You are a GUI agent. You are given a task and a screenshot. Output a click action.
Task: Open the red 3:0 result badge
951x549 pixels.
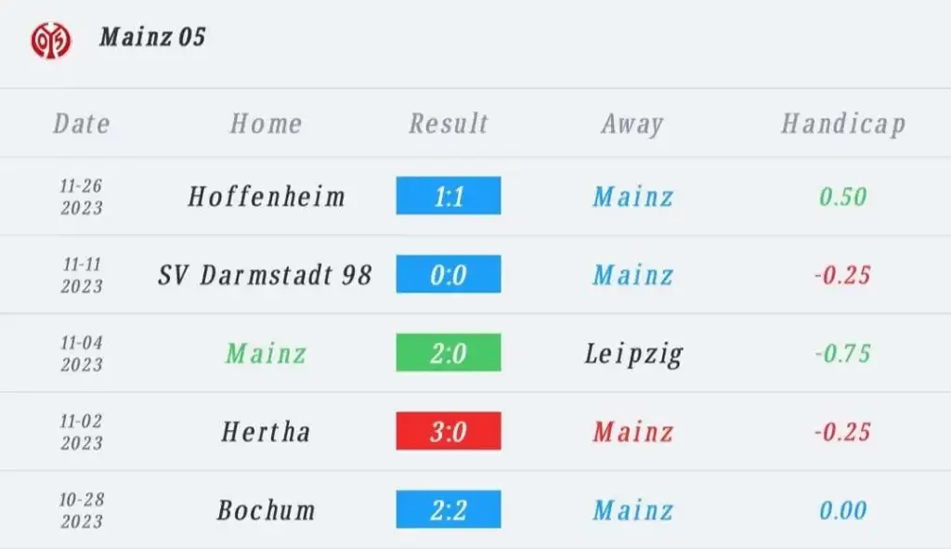449,431
